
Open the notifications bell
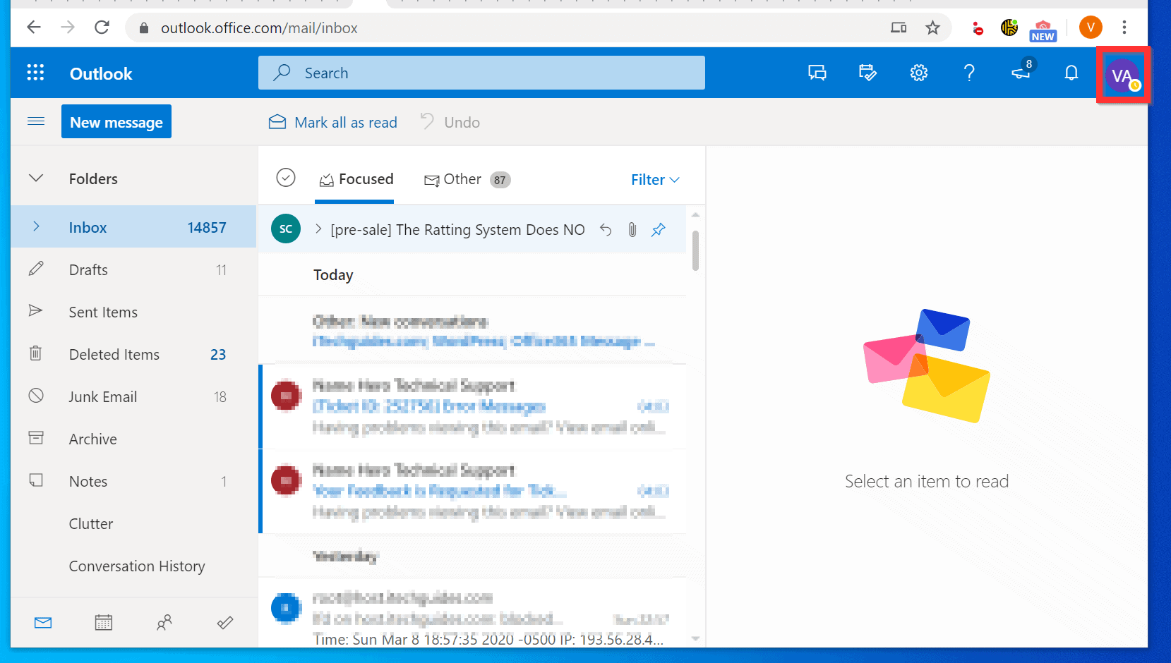coord(1071,73)
